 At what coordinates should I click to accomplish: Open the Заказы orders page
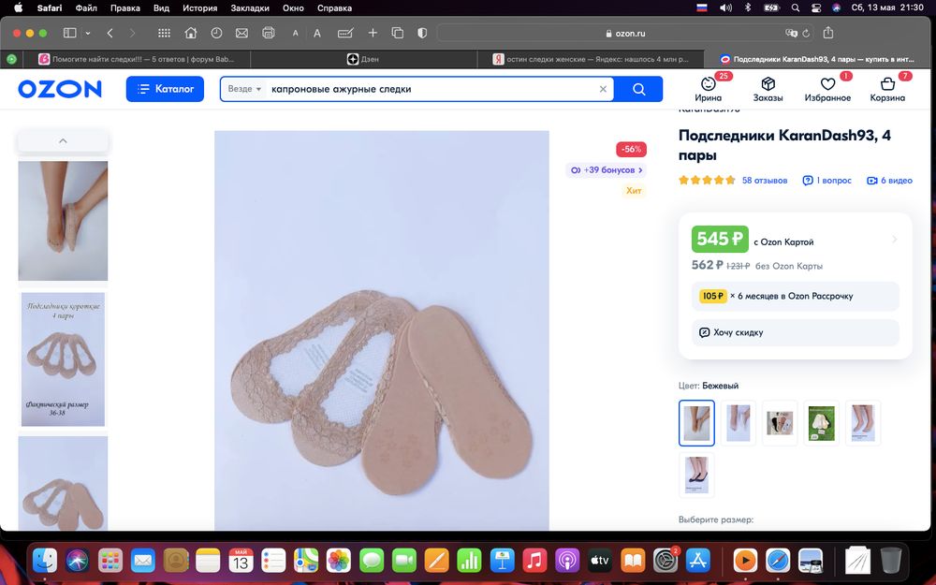pyautogui.click(x=768, y=88)
